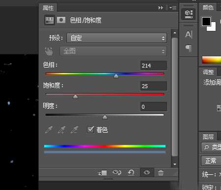The image size is (221, 190).
Task: Delete this adjustment layer via trash icon
Action: click(x=161, y=172)
